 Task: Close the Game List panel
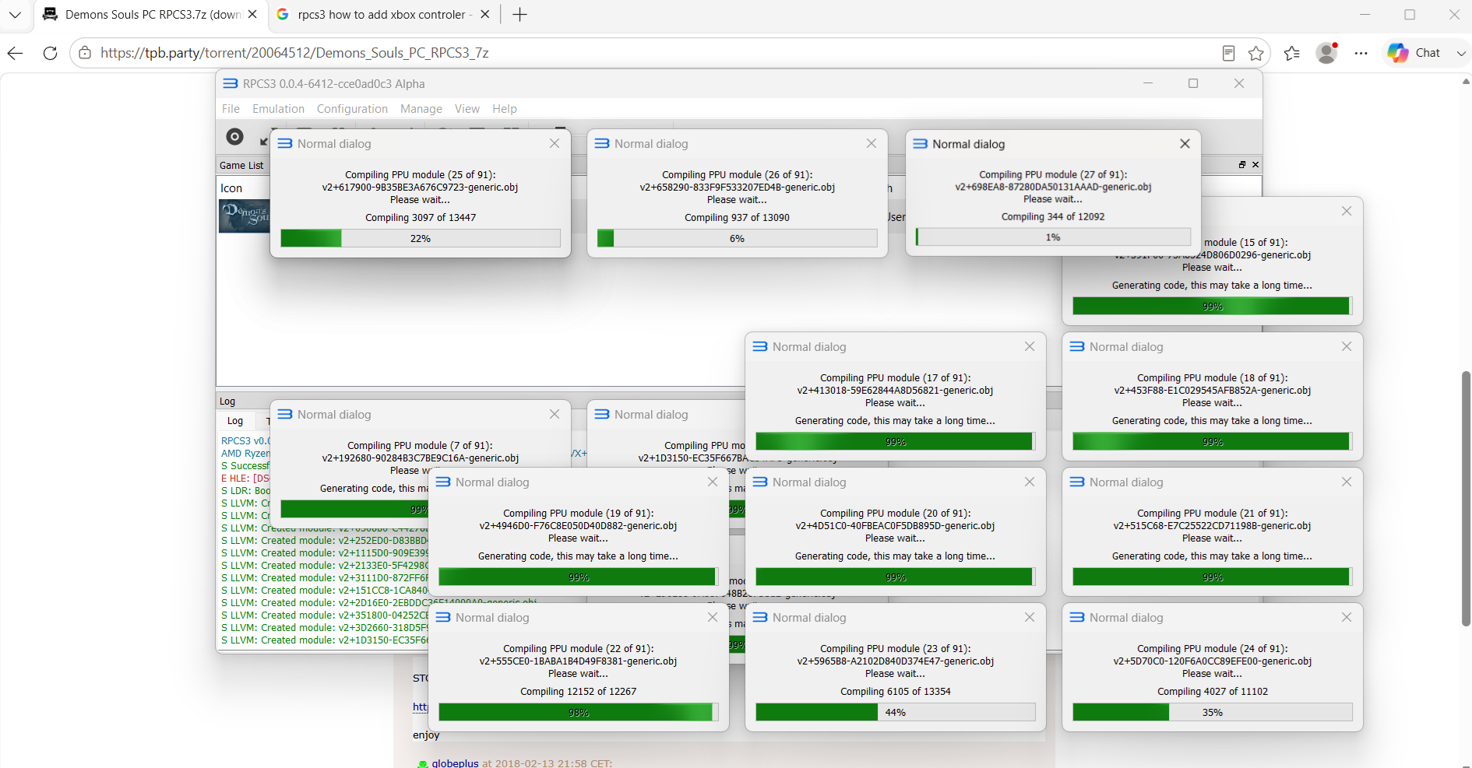coord(1255,165)
